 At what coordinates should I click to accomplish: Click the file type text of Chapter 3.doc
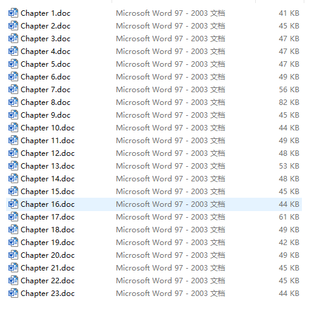pyautogui.click(x=170, y=39)
